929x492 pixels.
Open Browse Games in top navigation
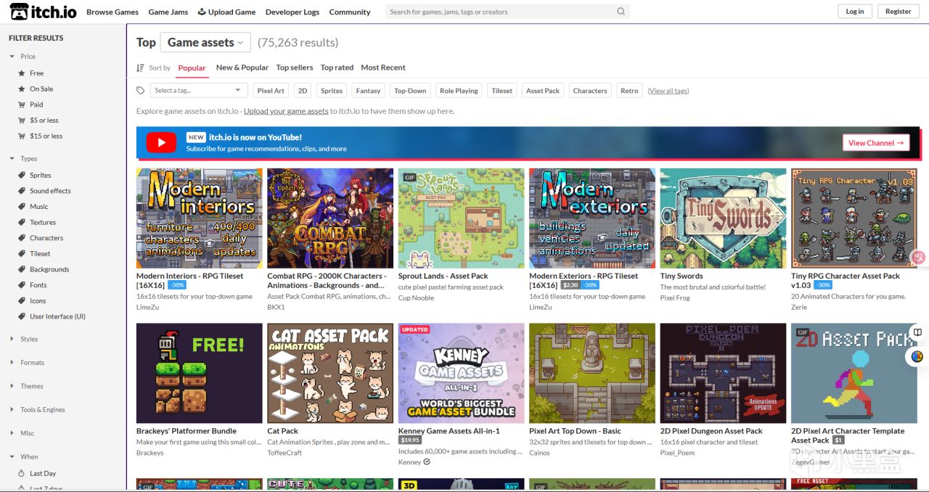(112, 12)
